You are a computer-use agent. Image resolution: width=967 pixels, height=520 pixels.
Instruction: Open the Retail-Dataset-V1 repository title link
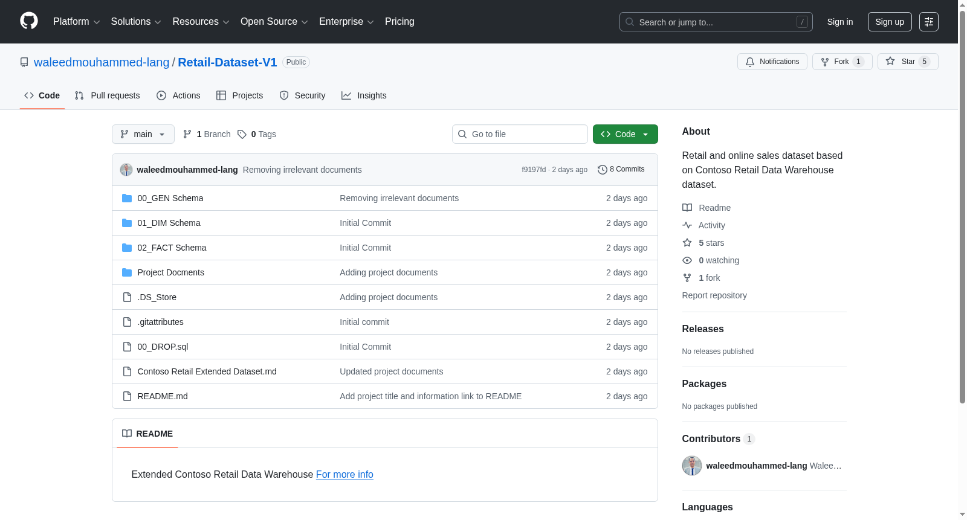pos(227,62)
